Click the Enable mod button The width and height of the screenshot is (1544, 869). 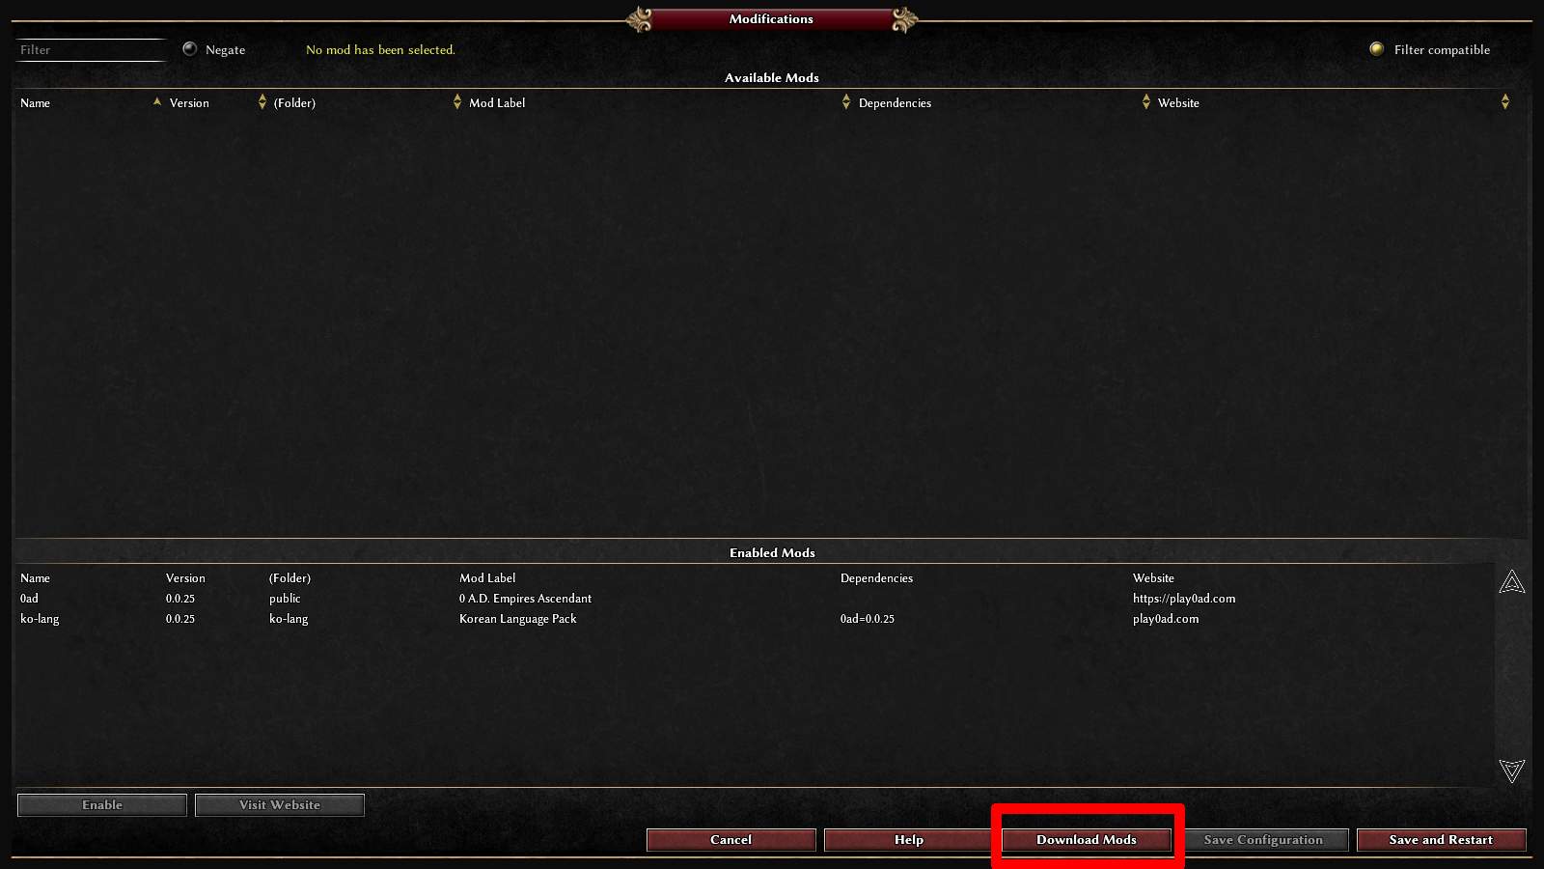[x=102, y=805]
